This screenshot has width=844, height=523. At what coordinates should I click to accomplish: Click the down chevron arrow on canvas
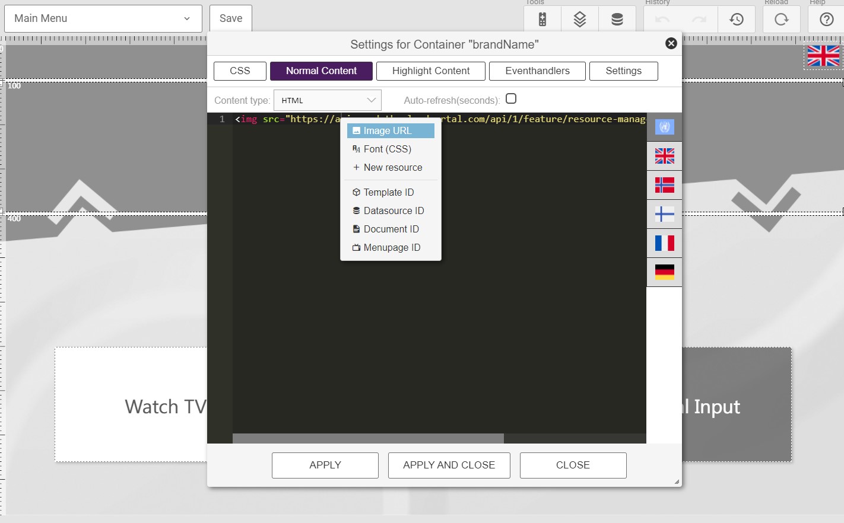click(x=766, y=202)
